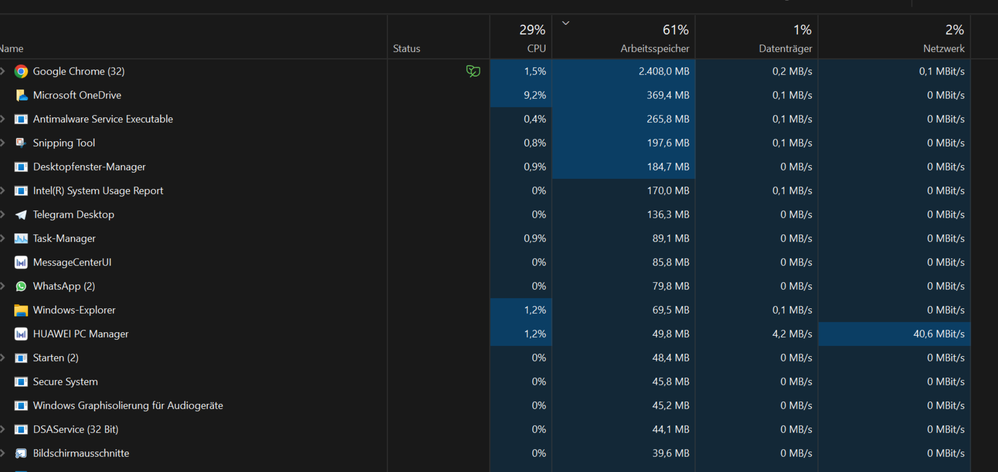
Task: Click the Bildschirmausschnitte icon
Action: [21, 453]
